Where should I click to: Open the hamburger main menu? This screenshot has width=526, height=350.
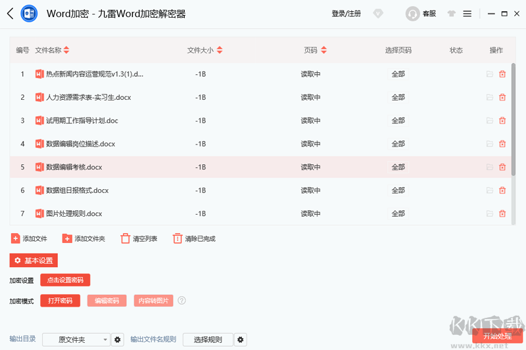(x=467, y=14)
